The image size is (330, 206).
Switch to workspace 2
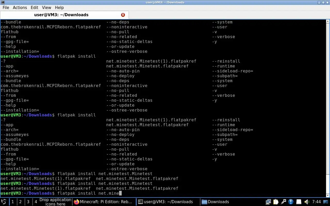click(20, 202)
